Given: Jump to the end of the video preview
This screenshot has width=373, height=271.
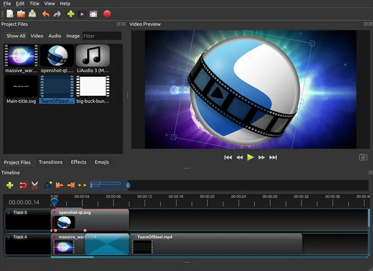Looking at the screenshot, I should pyautogui.click(x=273, y=157).
